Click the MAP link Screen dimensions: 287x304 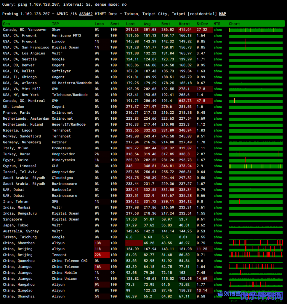coord(222,14)
